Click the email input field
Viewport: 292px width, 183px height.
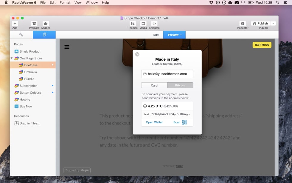(167, 74)
